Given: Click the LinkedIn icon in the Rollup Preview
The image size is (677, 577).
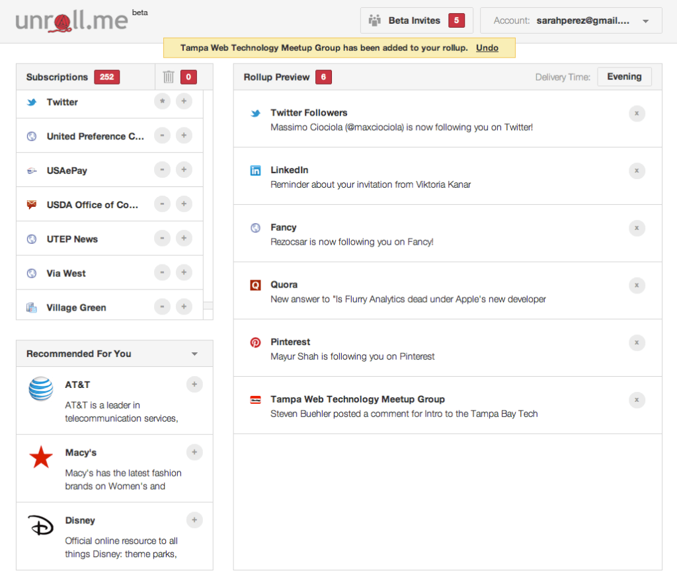Looking at the screenshot, I should tap(255, 170).
